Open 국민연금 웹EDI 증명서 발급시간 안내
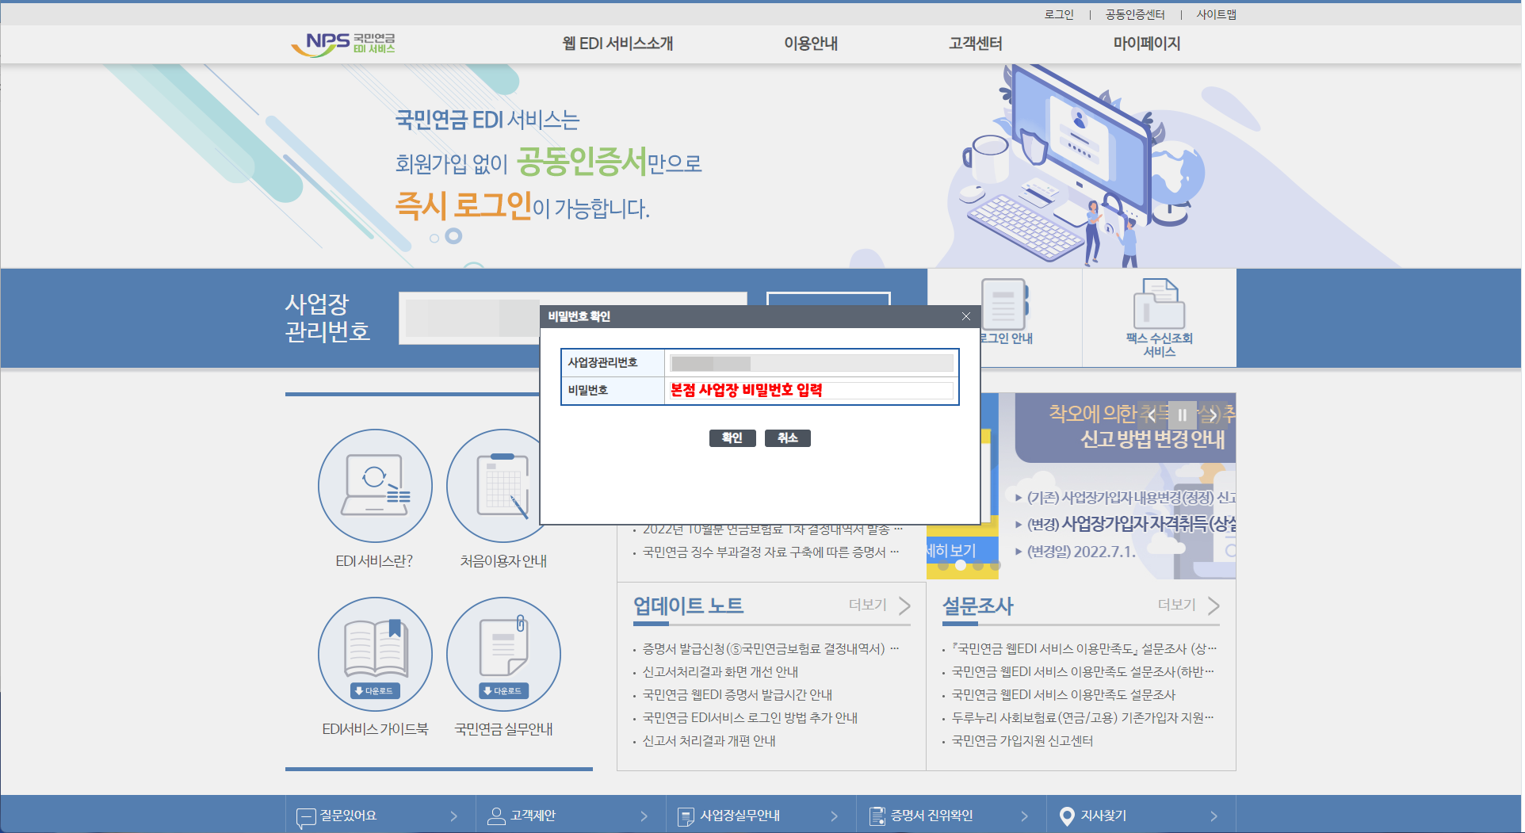Screen dimensions: 1525x833 click(737, 694)
